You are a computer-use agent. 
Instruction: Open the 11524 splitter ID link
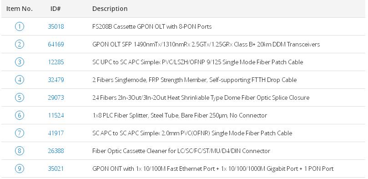pyautogui.click(x=56, y=115)
